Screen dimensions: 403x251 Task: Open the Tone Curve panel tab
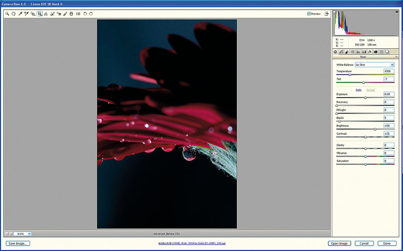341,51
